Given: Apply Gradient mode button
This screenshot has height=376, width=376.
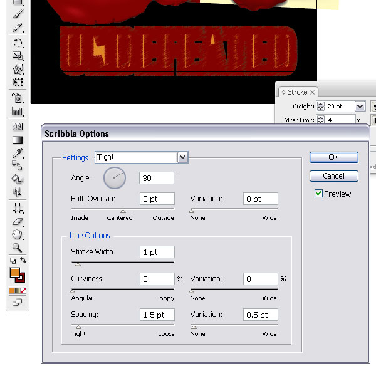Looking at the screenshot, I should coord(18,291).
